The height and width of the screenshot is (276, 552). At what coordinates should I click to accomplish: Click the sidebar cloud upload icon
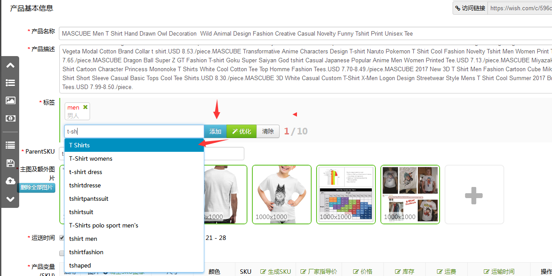(x=10, y=181)
